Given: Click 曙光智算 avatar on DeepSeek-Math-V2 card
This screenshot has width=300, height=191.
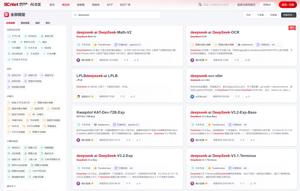Looking at the screenshot, I should click(78, 60).
